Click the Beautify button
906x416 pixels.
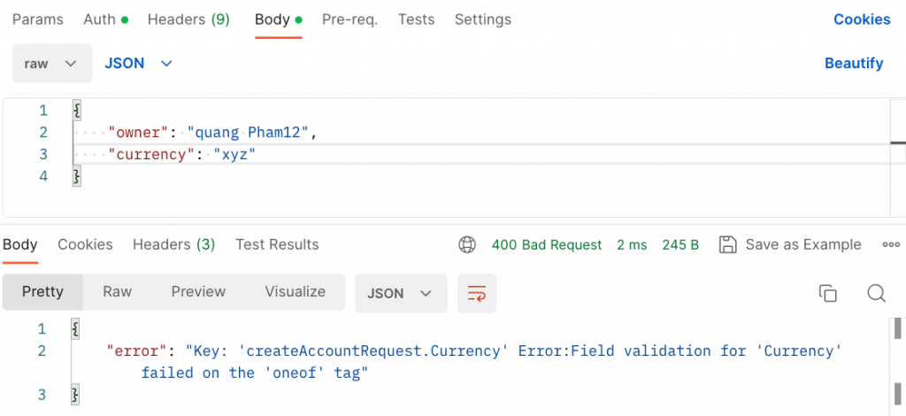pyautogui.click(x=854, y=63)
